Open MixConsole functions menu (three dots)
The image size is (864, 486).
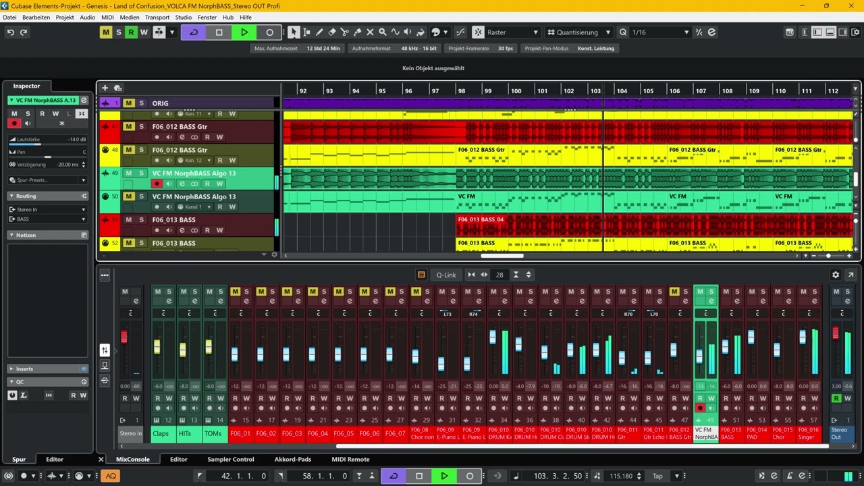click(x=105, y=275)
